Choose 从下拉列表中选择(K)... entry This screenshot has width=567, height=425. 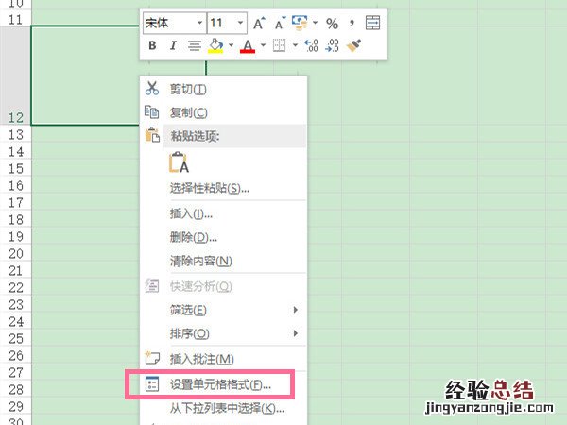coord(223,408)
